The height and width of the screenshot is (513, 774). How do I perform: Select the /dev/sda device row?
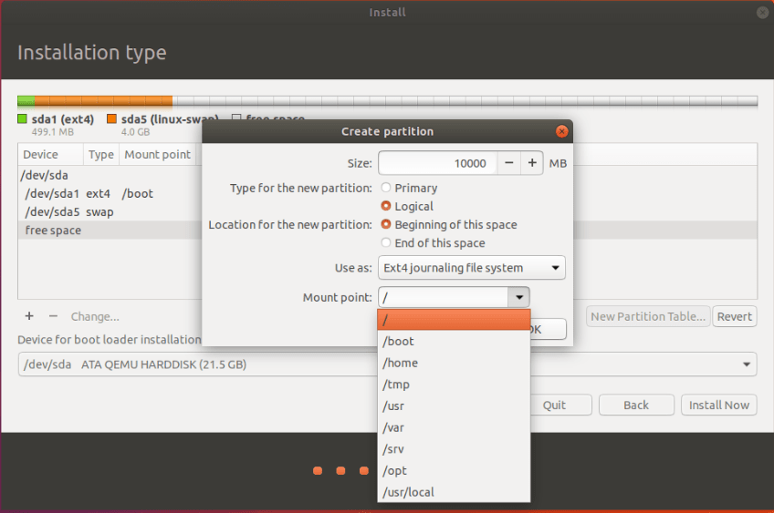(110, 175)
